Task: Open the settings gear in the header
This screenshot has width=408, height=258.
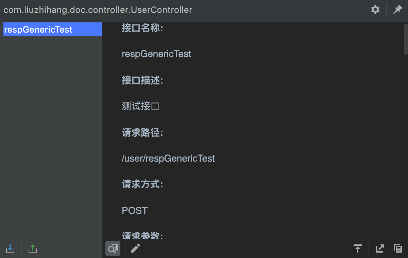Action: pos(375,10)
